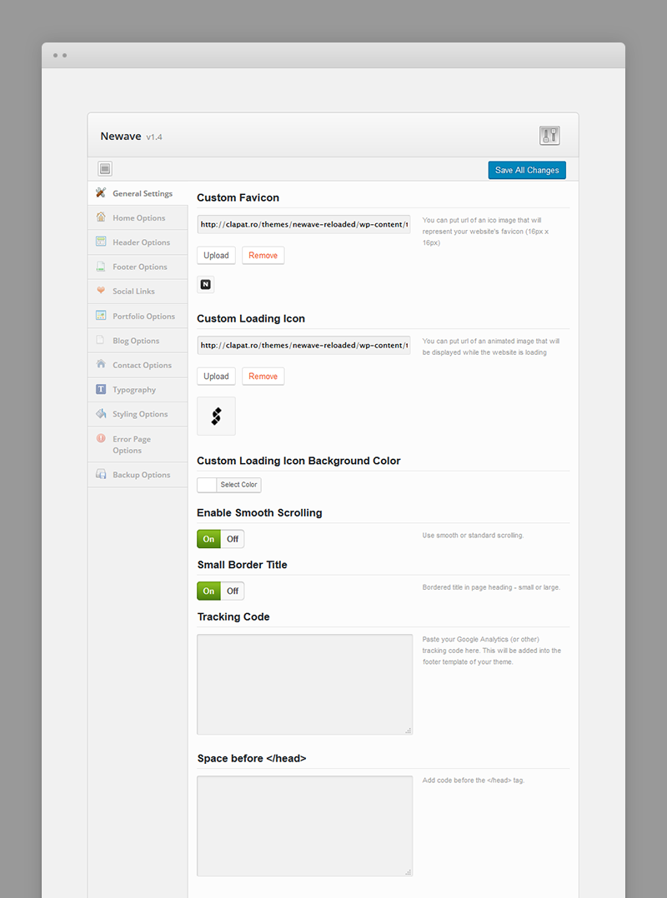Click the Portfolio Options image icon
The image size is (667, 898).
point(101,316)
